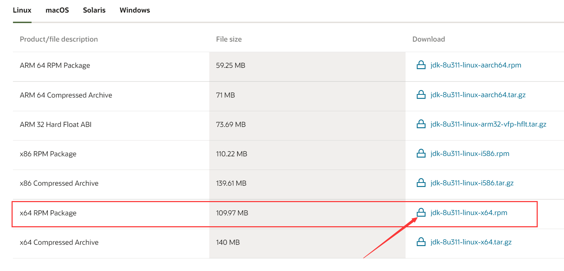Download jdk-8u311-linux-aarch64.rpm

(476, 65)
